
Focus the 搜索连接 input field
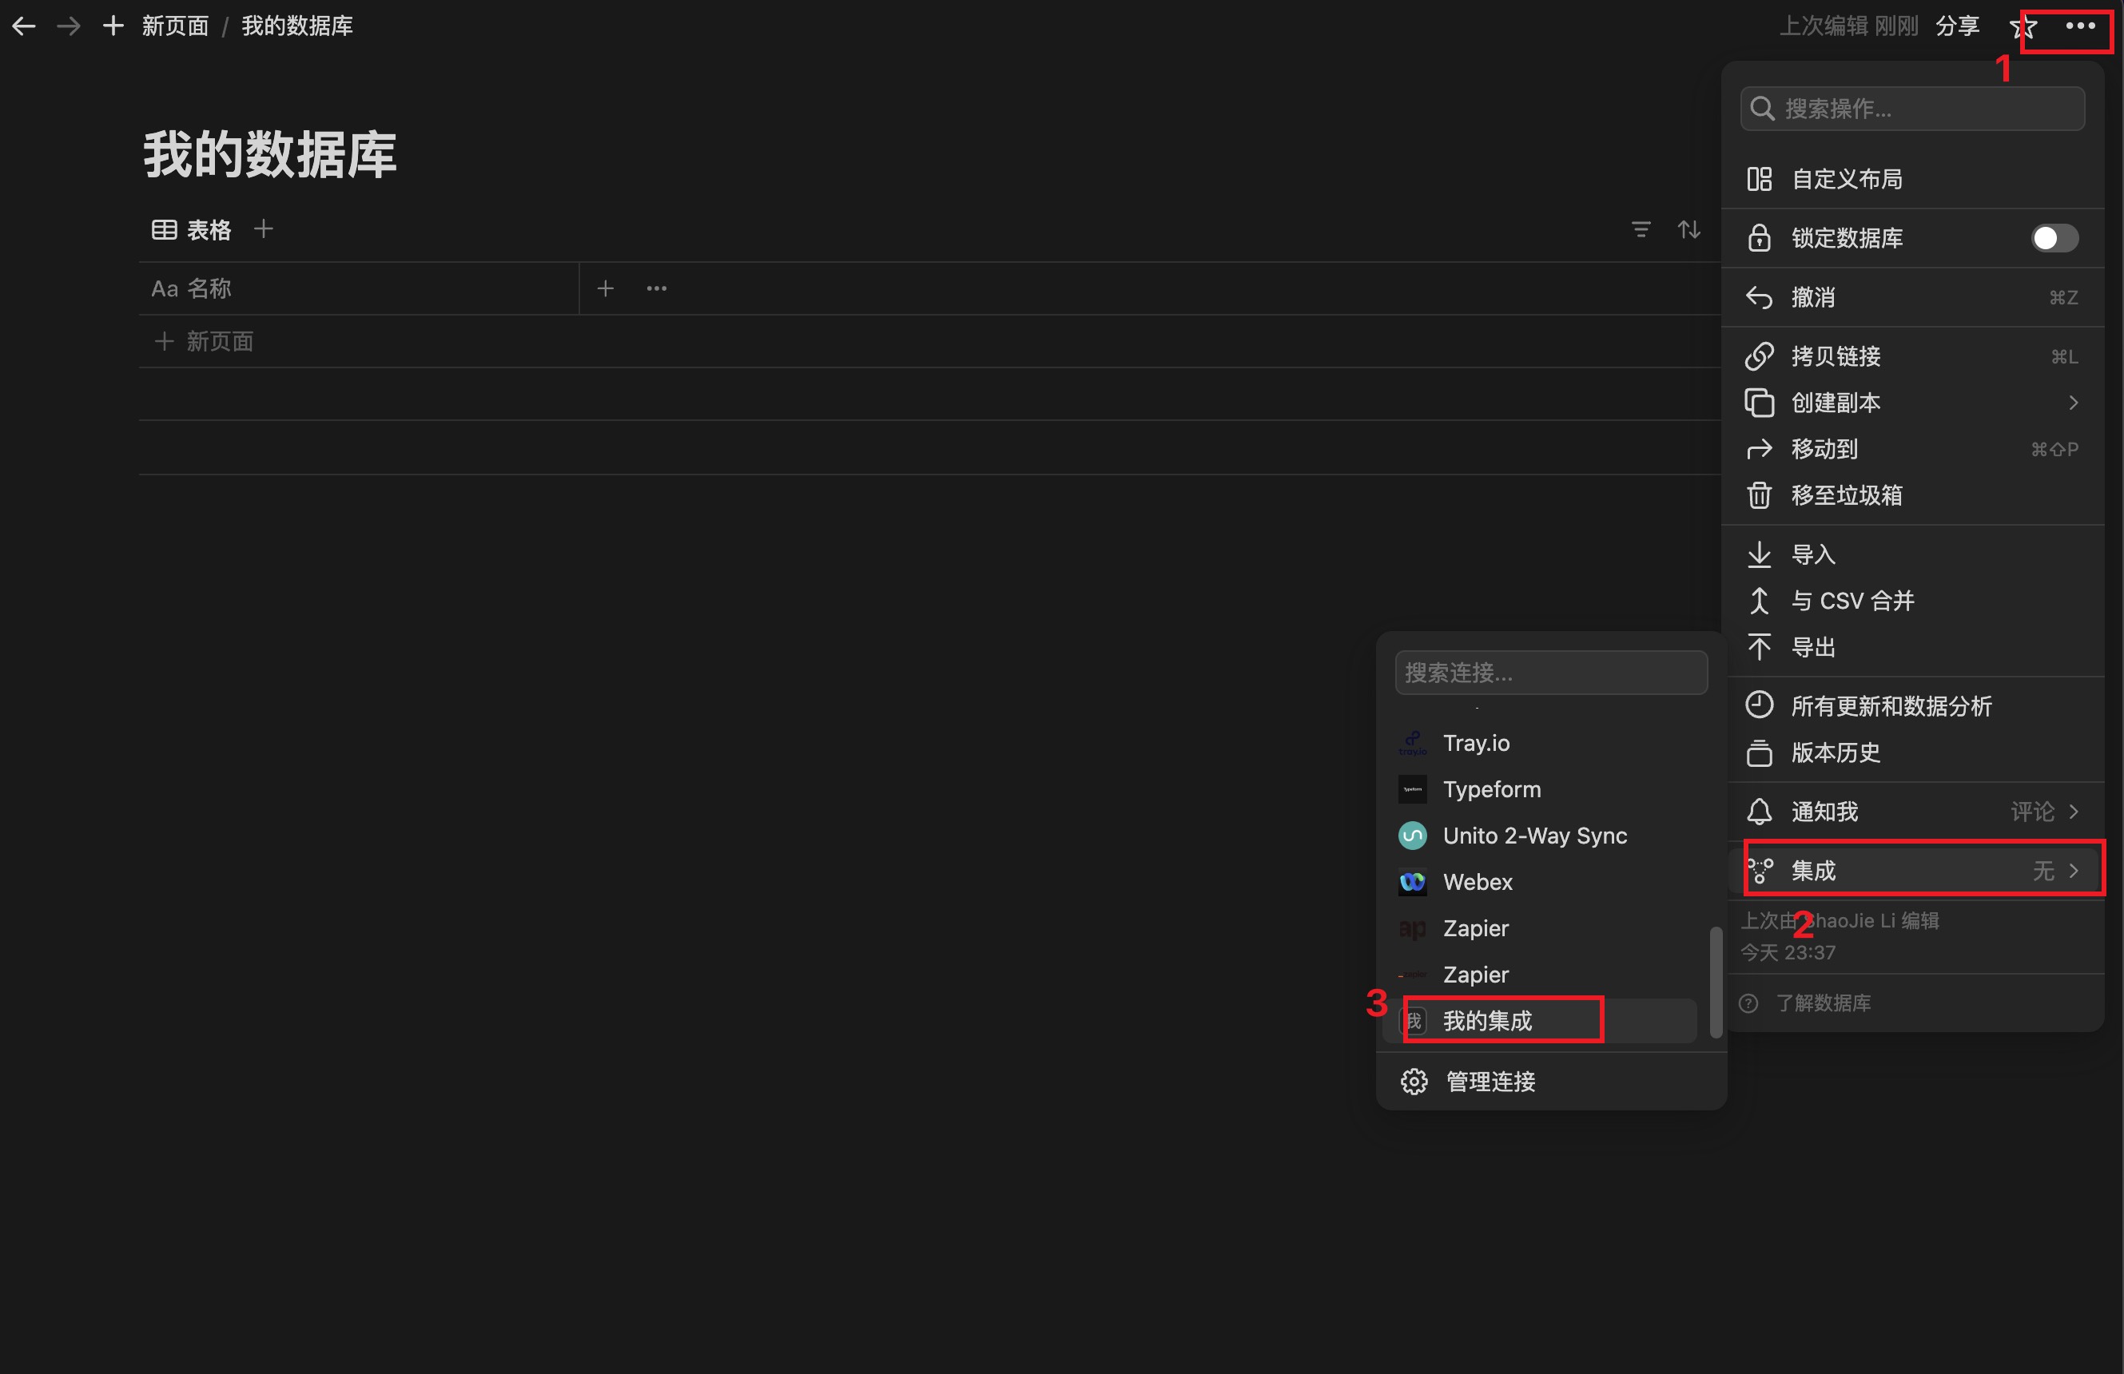(1550, 673)
